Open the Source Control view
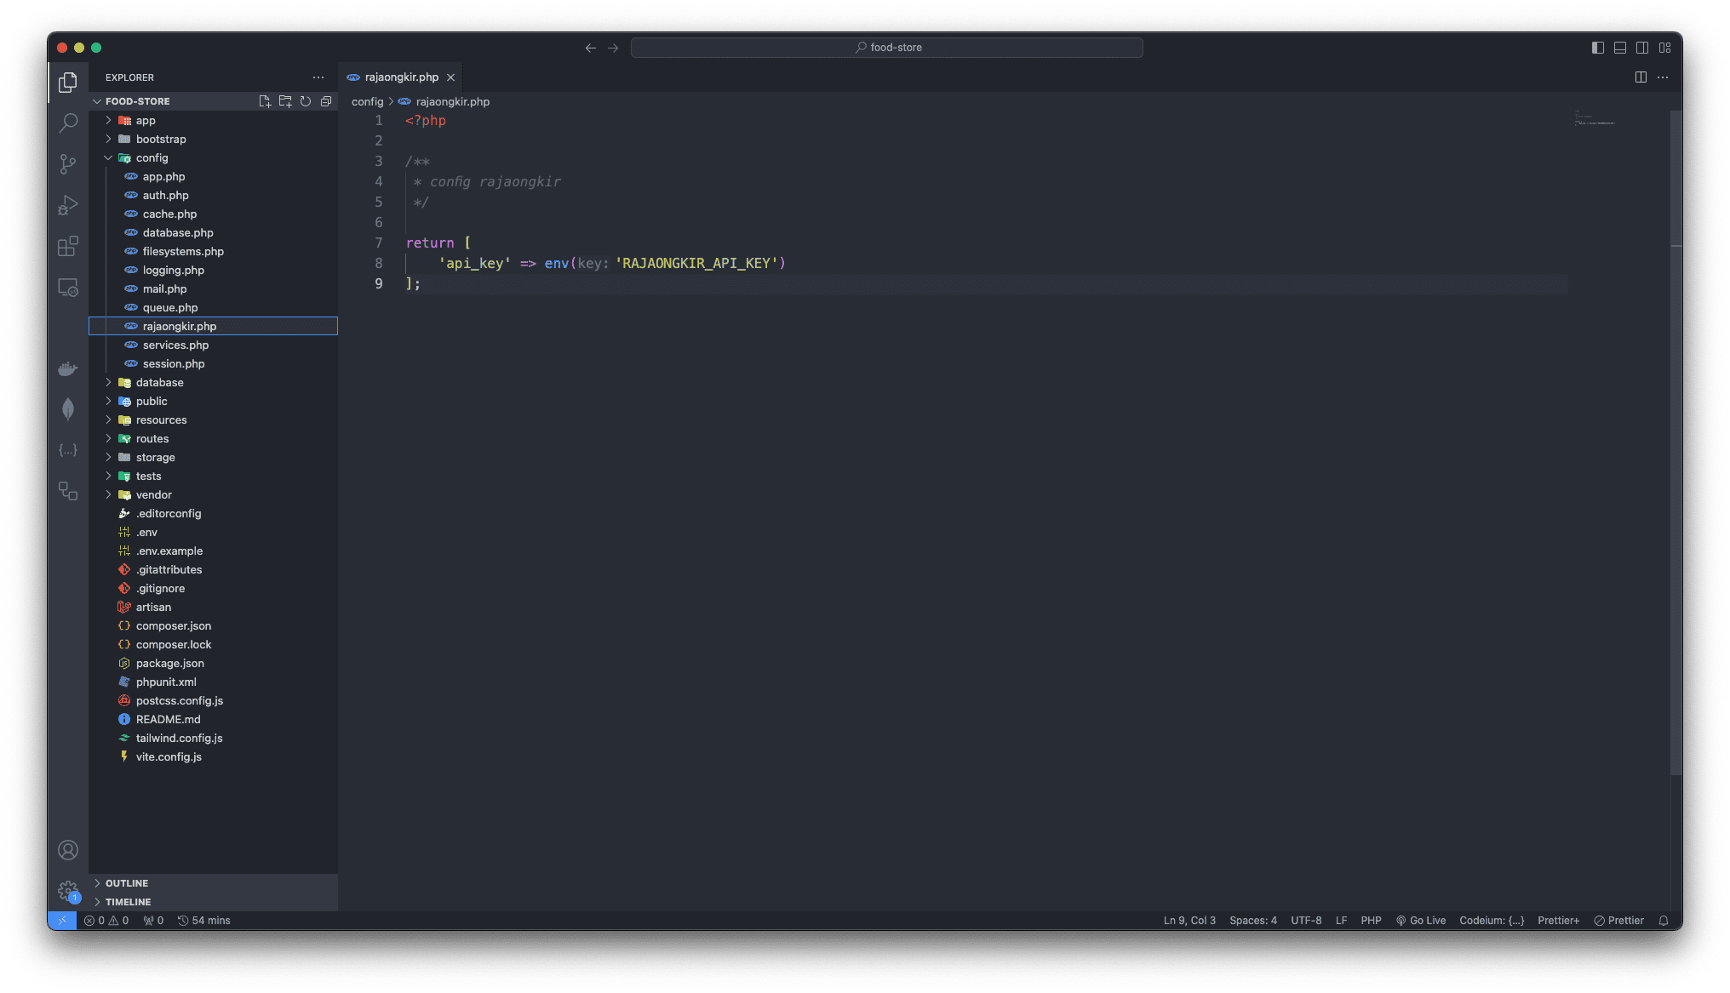The image size is (1730, 993). pyautogui.click(x=68, y=163)
